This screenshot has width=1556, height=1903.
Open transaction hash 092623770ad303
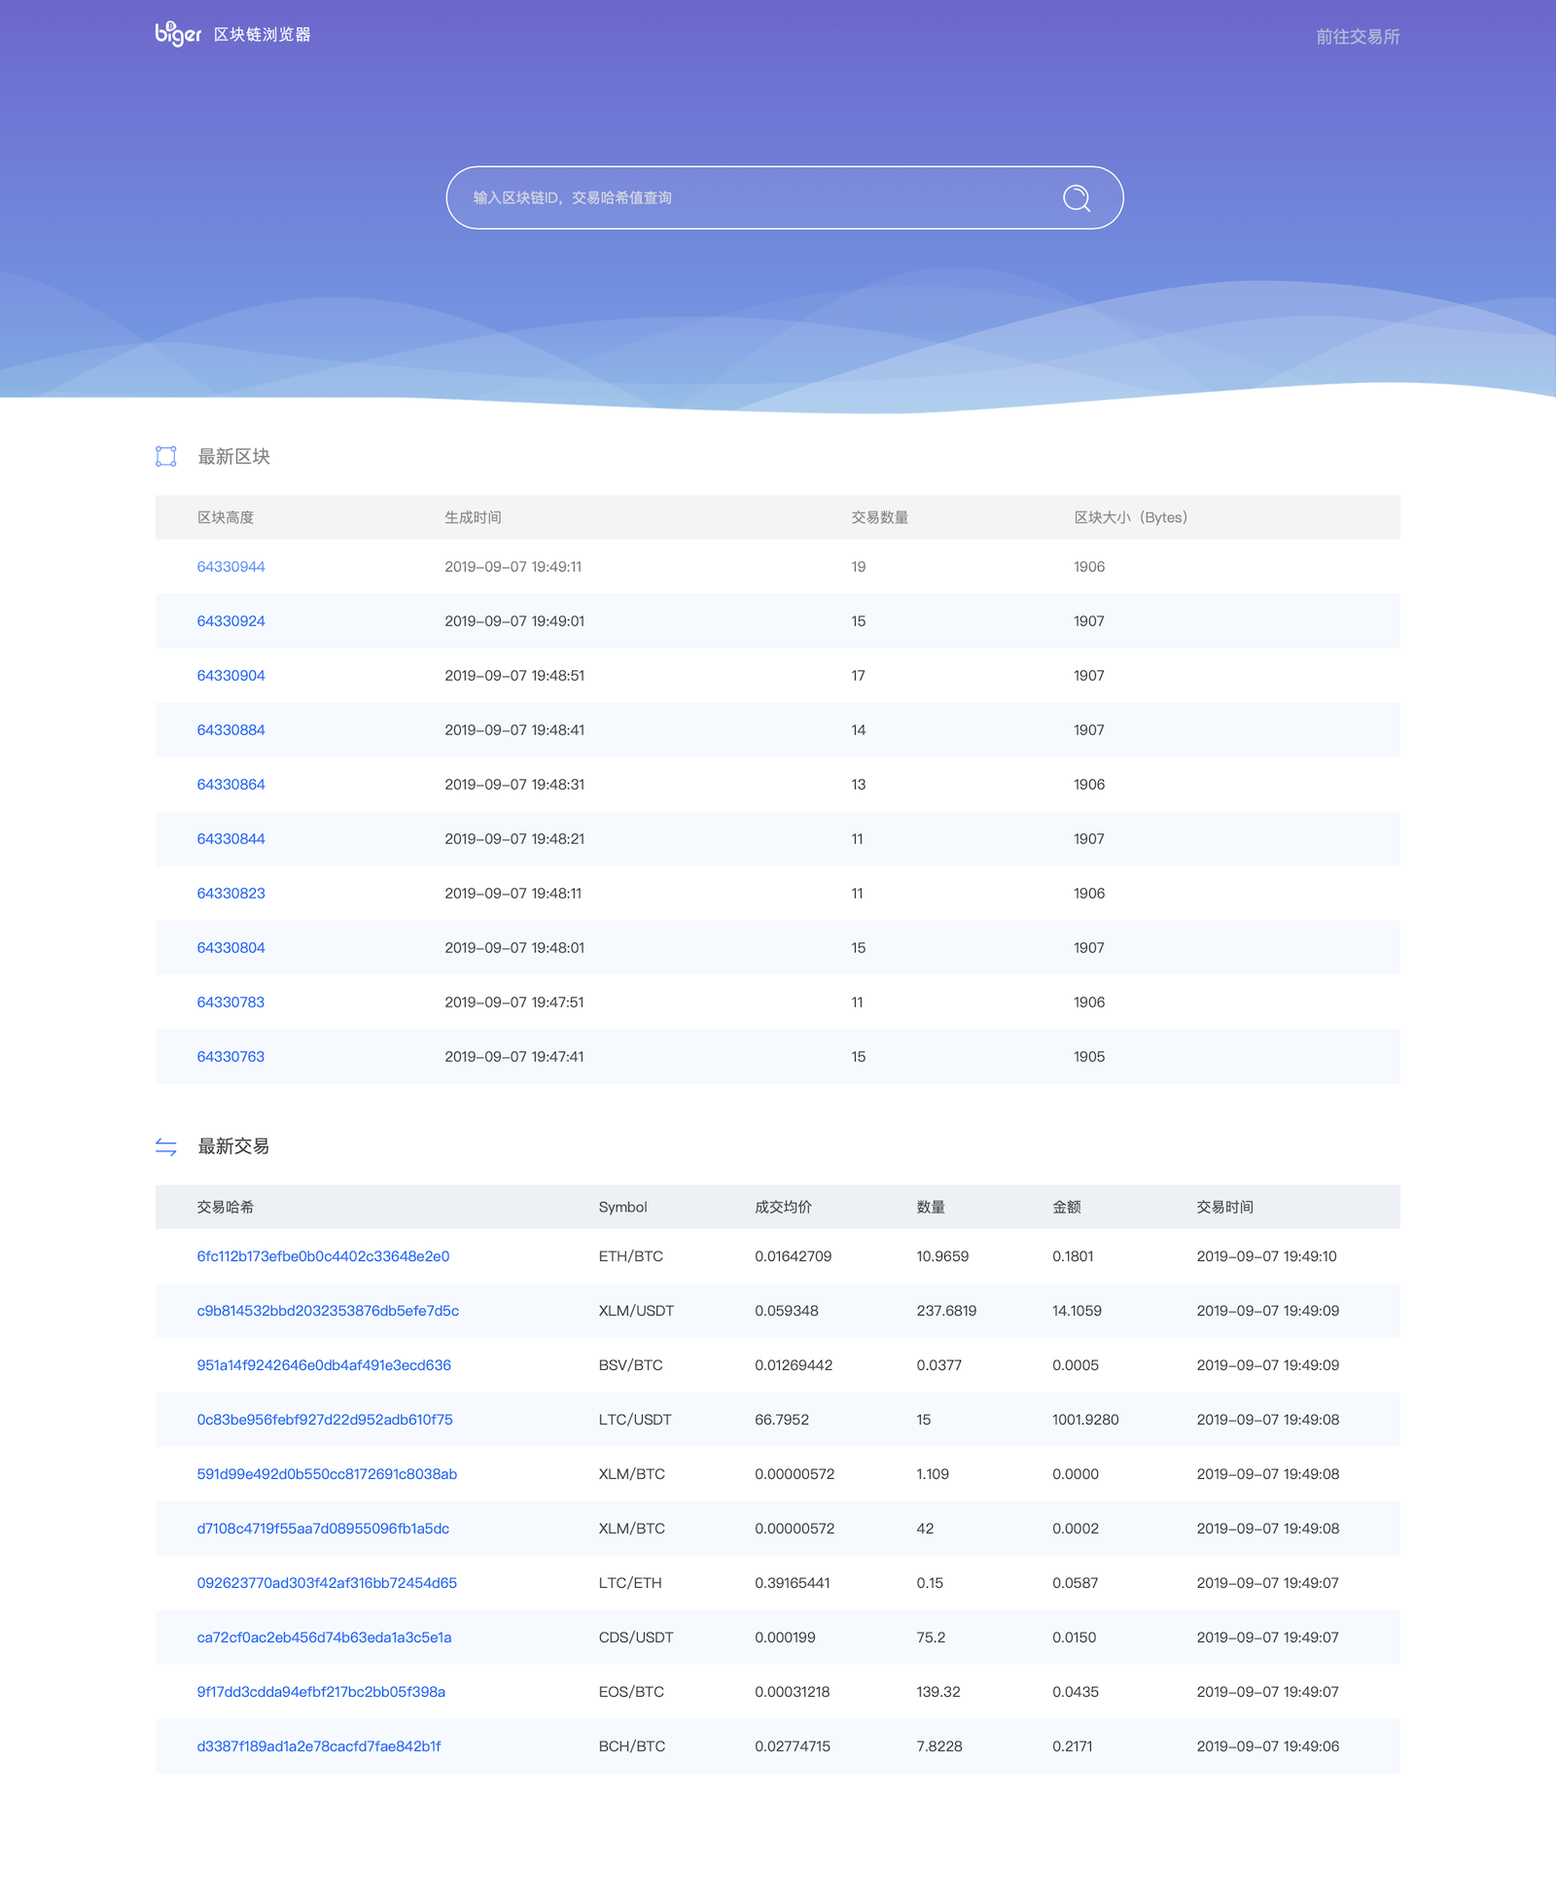pos(327,1583)
